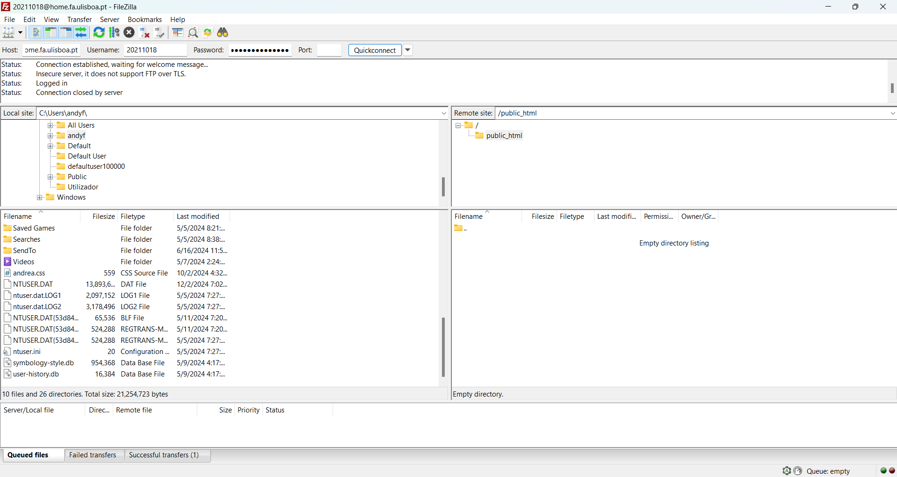Expand the Windows folder node
Image resolution: width=897 pixels, height=477 pixels.
point(40,197)
